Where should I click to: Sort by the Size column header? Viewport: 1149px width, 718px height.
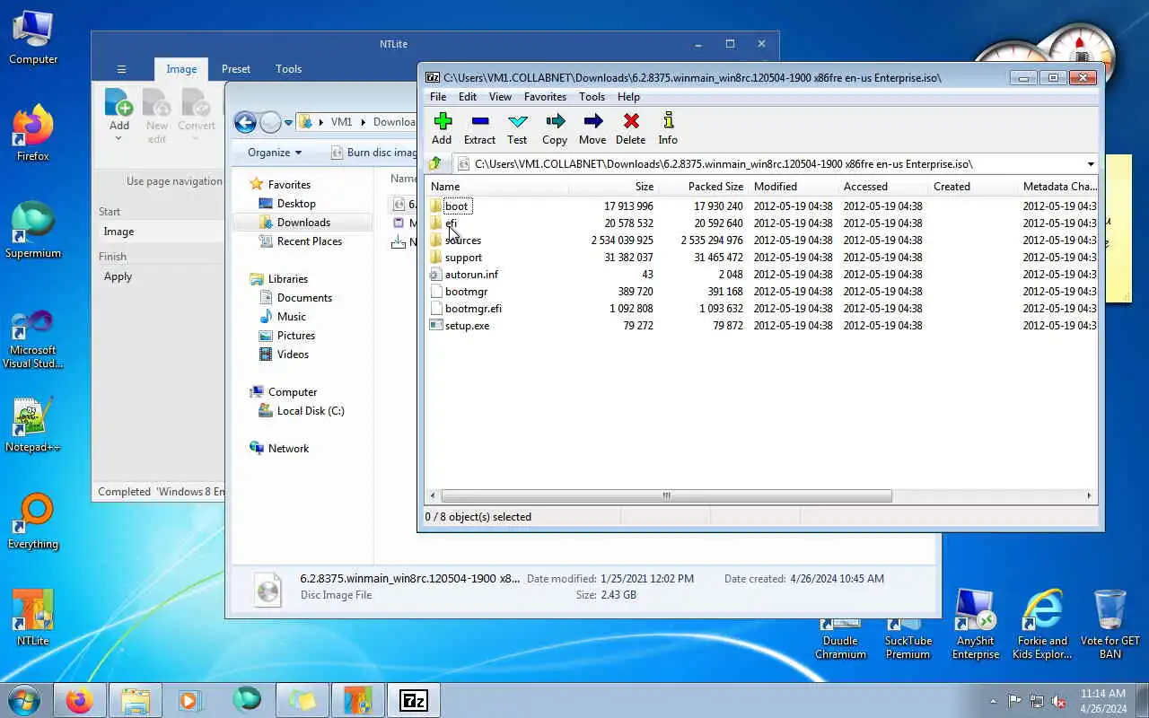click(x=614, y=187)
